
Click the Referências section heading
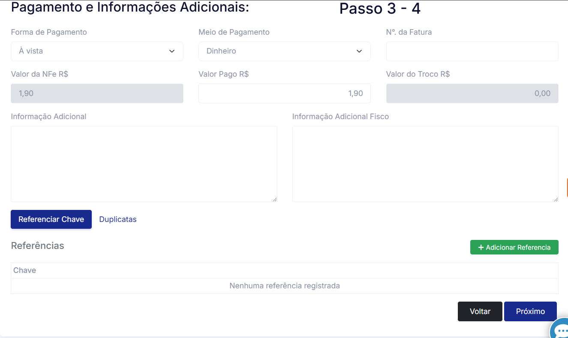[x=38, y=246]
